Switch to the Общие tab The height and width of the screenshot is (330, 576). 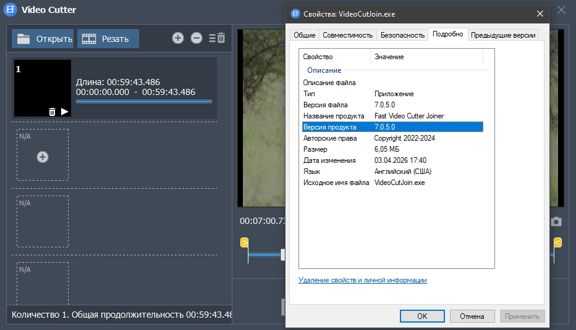pos(305,35)
